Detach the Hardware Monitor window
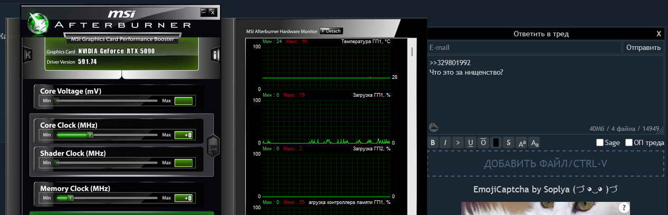668x215 pixels. point(331,31)
